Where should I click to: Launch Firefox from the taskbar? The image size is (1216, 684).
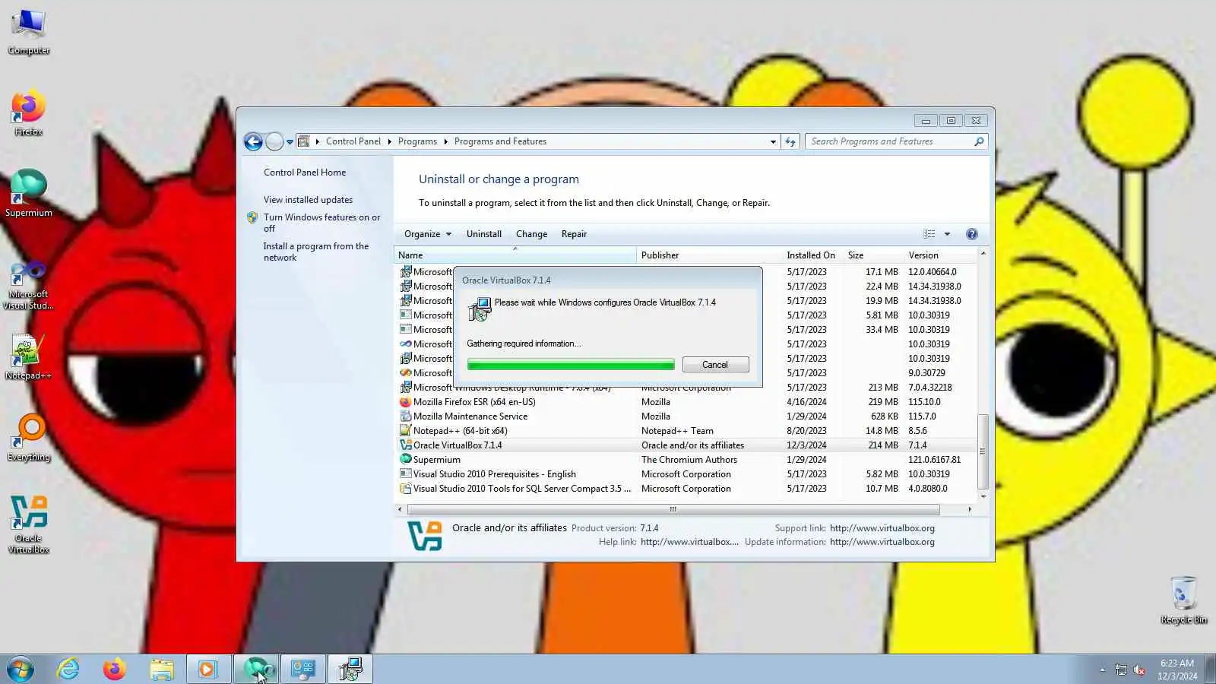tap(115, 670)
